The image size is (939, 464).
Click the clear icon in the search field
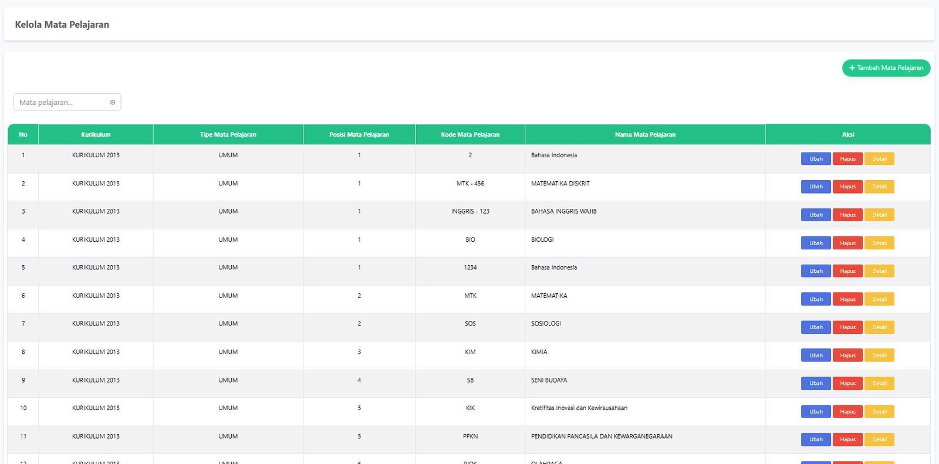tap(113, 102)
